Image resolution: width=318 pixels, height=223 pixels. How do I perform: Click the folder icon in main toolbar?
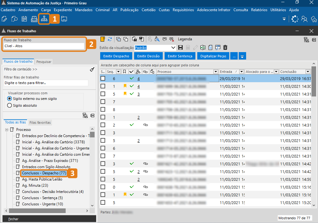(x=64, y=19)
